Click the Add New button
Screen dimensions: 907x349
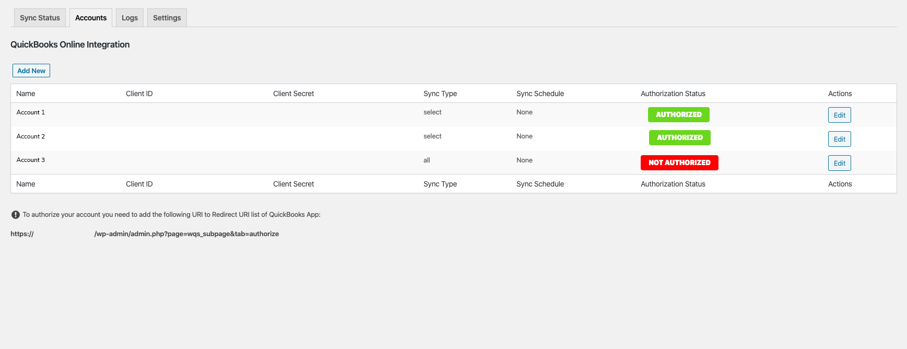point(31,71)
